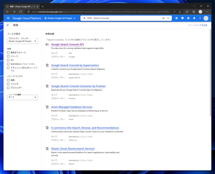Open browser settings ellipsis menu
This screenshot has height=174, width=215.
pyautogui.click(x=207, y=12)
